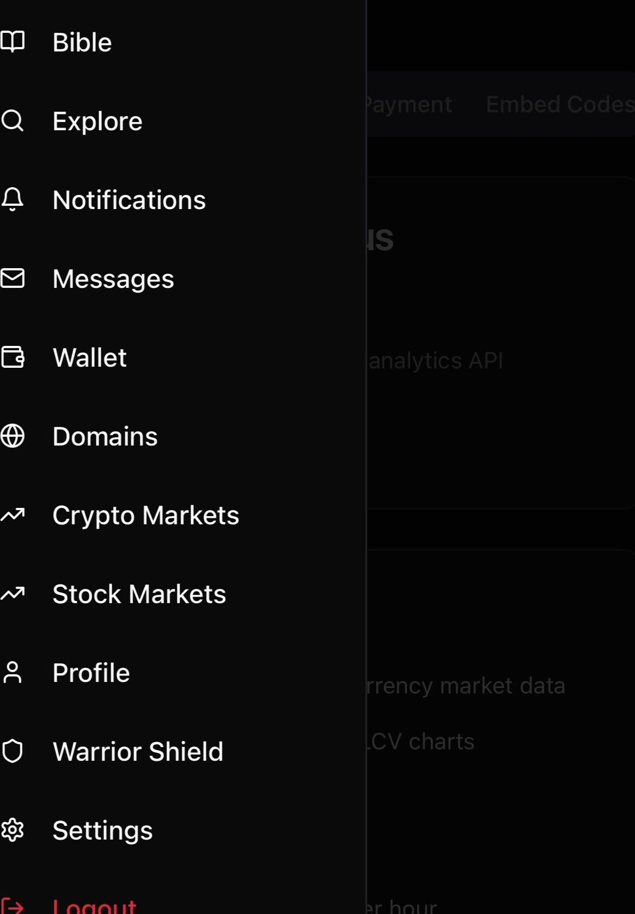Select the Wallet menu entry

(x=90, y=358)
